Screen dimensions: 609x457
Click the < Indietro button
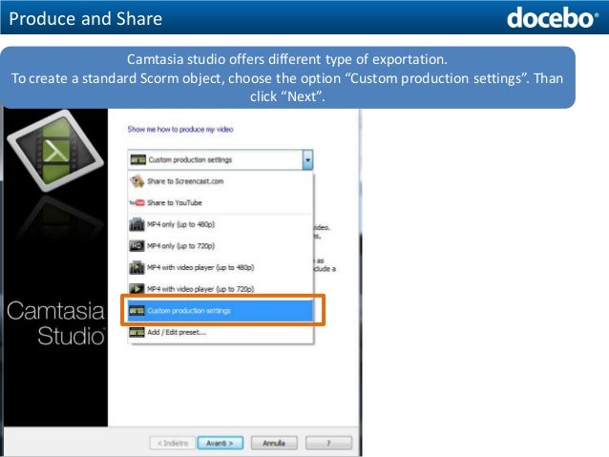point(173,443)
